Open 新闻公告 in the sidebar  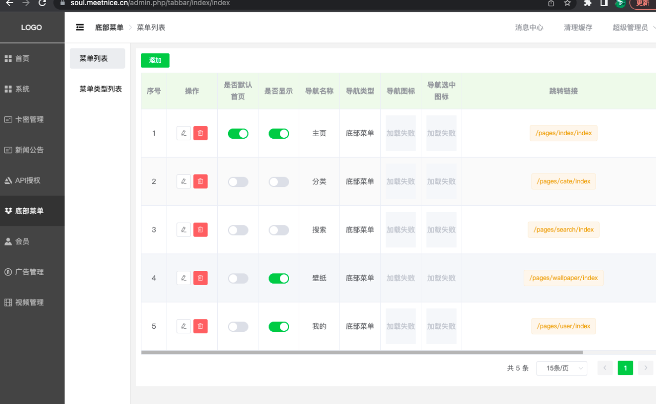coord(32,150)
